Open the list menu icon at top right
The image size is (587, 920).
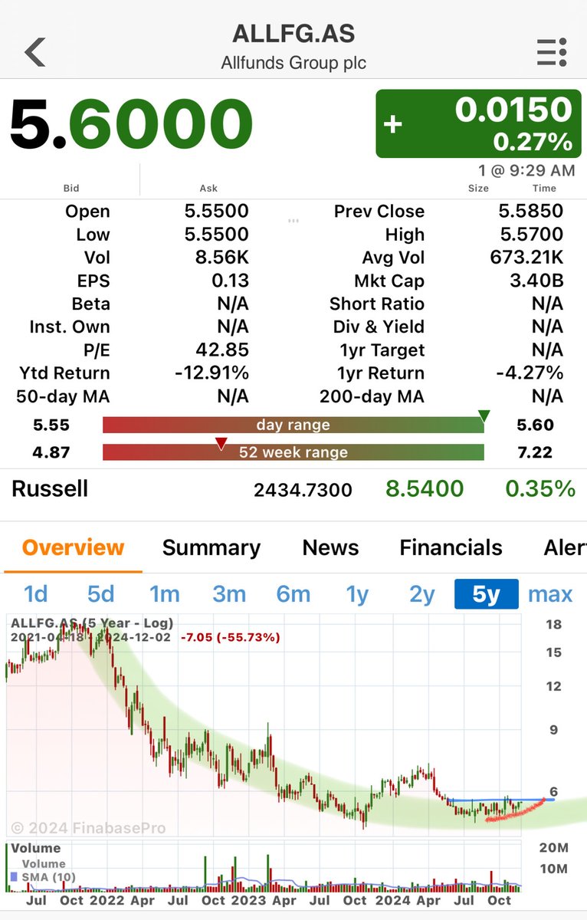coord(551,52)
